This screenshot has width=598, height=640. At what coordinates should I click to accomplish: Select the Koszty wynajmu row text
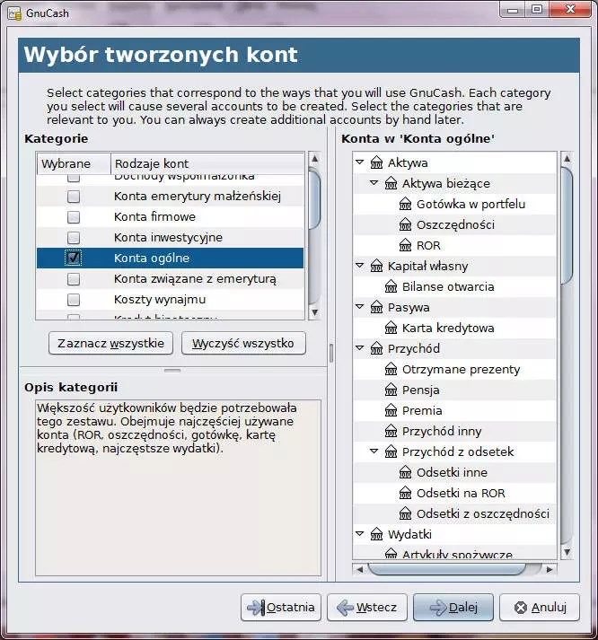coord(160,300)
